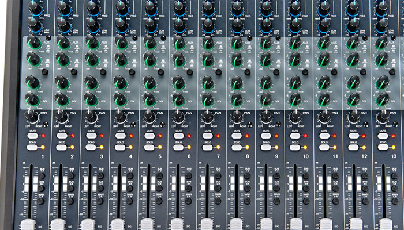Route channel 2 to MAIN L-R
The height and width of the screenshot is (230, 404).
[x=70, y=201]
